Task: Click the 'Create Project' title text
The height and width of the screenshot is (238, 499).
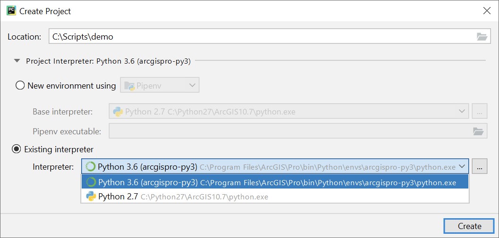Action: tap(45, 11)
